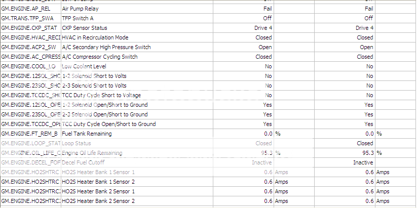Select the Decel Fuel Cutoff description
Viewport: 417px width, 208px height.
click(x=83, y=162)
